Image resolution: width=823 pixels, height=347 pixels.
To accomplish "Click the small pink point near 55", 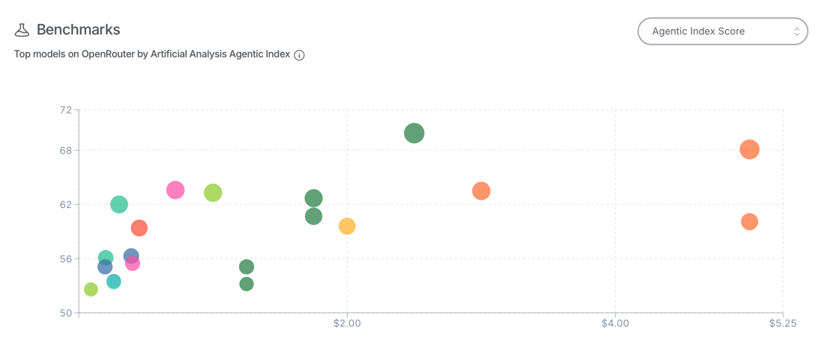I will coord(132,263).
